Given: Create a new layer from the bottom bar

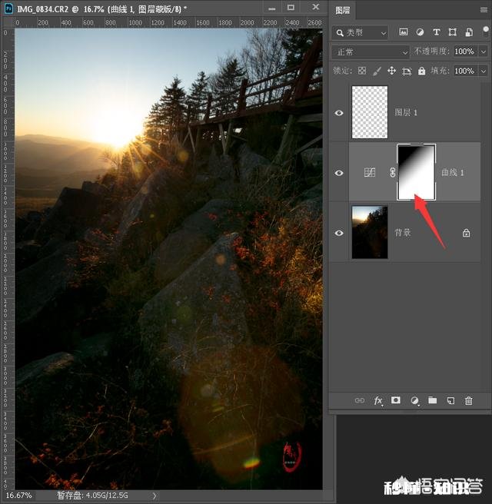Looking at the screenshot, I should coord(450,401).
